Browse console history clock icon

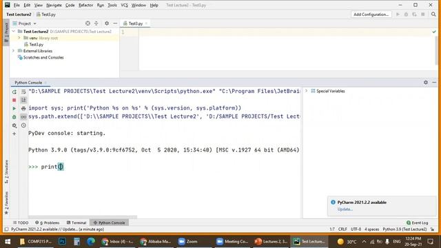point(23,125)
